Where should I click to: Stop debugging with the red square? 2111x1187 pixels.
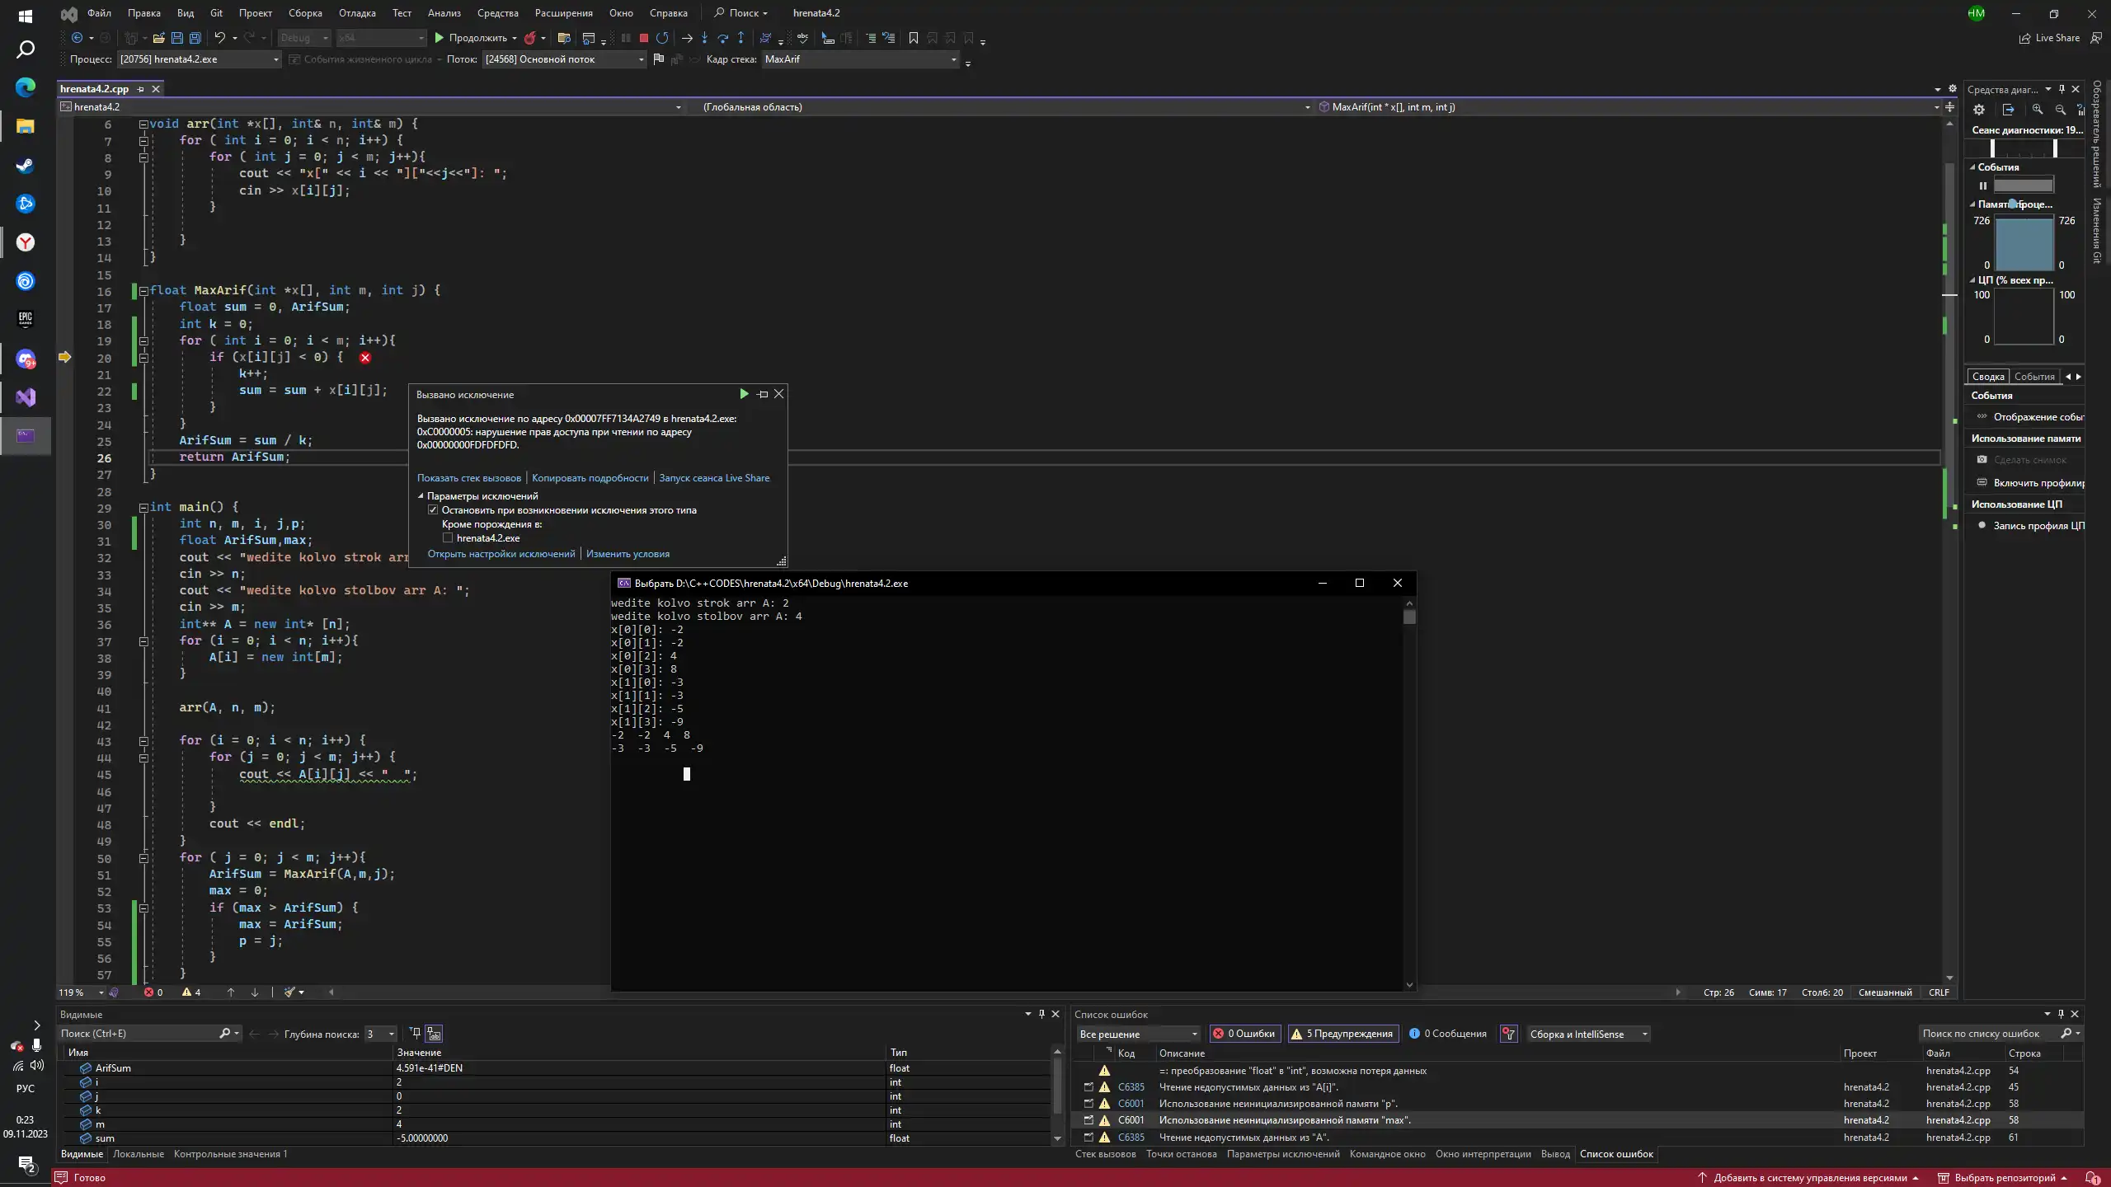click(x=644, y=38)
